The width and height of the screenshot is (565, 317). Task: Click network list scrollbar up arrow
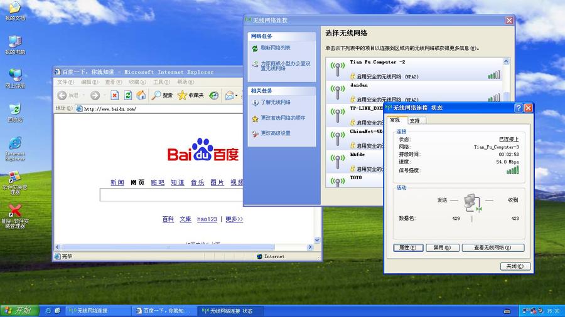[x=506, y=61]
